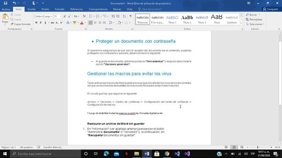Copy selection with Copiar
The height and width of the screenshot is (158, 282).
point(16,19)
